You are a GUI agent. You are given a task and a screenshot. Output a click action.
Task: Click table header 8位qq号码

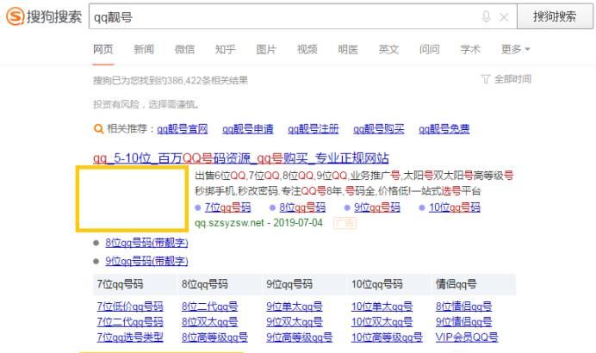pos(205,284)
